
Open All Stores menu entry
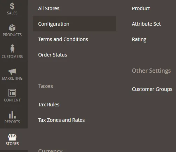[49, 8]
